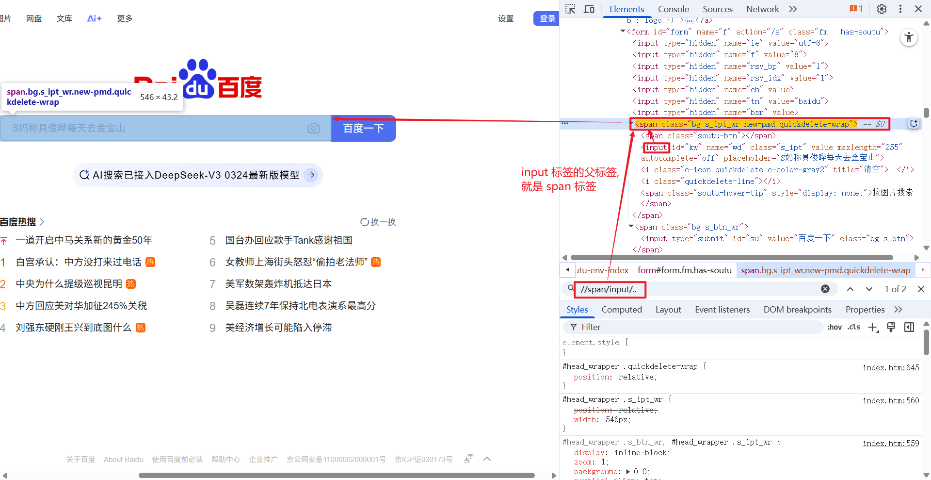Open 百度热搜 chevron link

tap(42, 222)
